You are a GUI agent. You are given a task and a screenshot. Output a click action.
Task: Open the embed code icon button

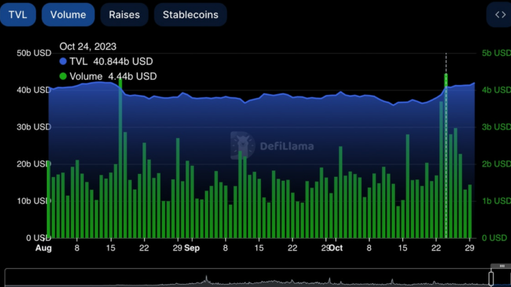(500, 14)
